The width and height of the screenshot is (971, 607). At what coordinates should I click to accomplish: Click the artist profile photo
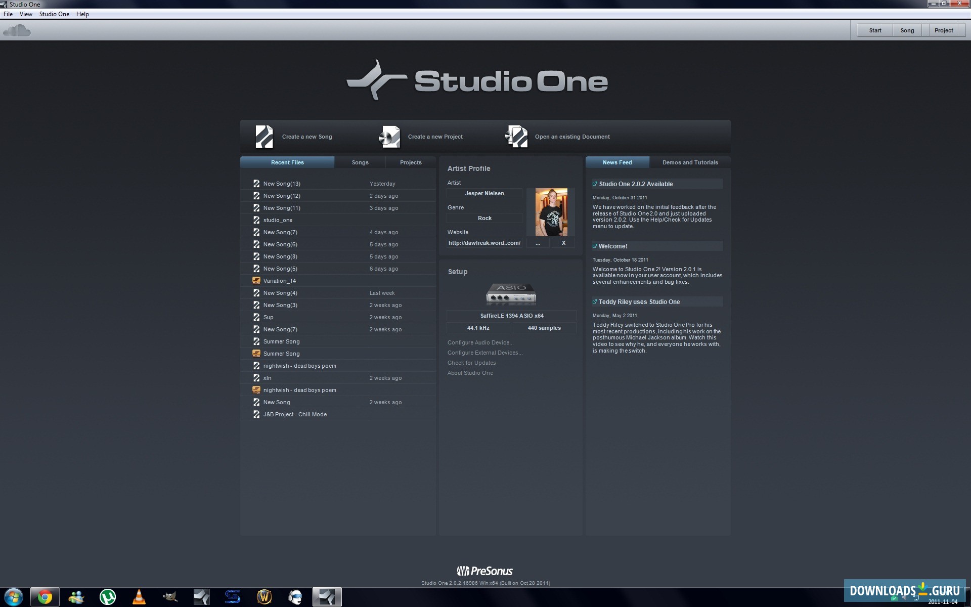pyautogui.click(x=551, y=212)
